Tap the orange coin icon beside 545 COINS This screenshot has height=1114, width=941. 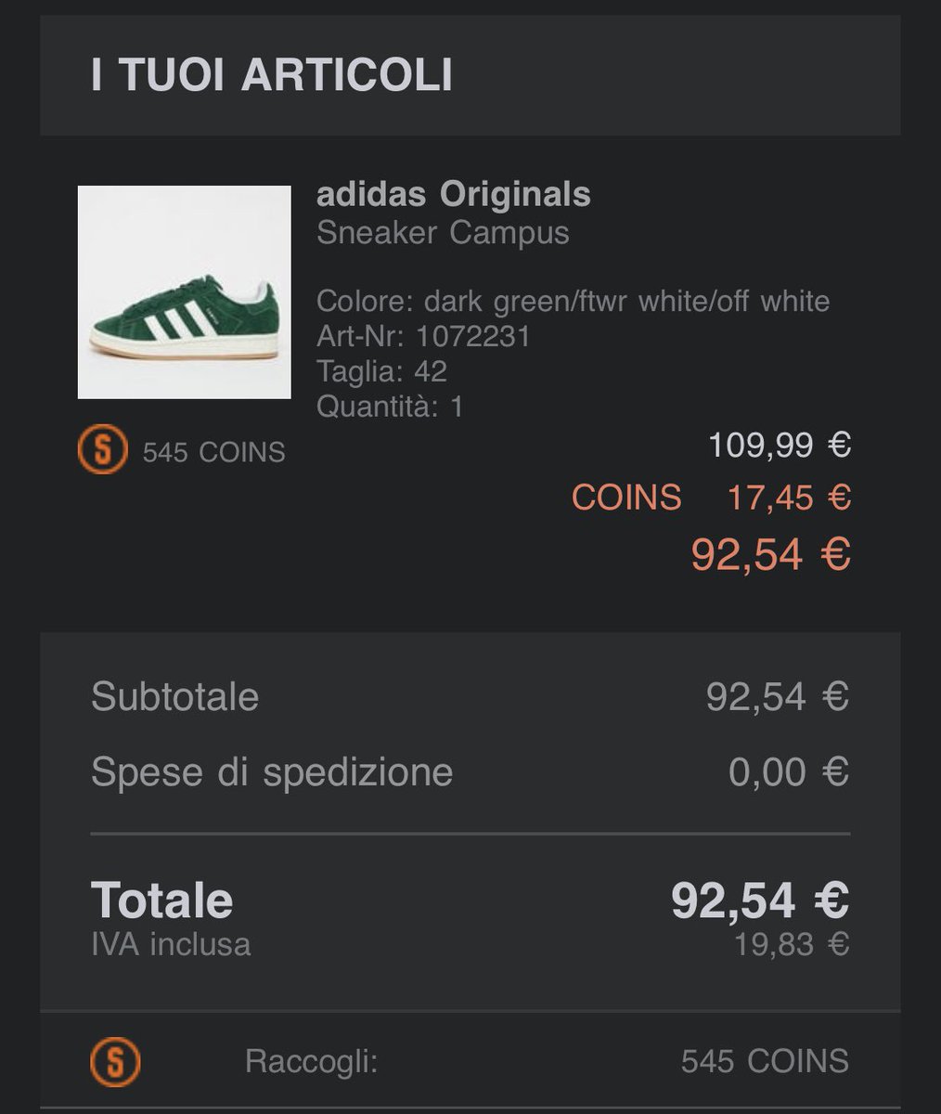(101, 451)
